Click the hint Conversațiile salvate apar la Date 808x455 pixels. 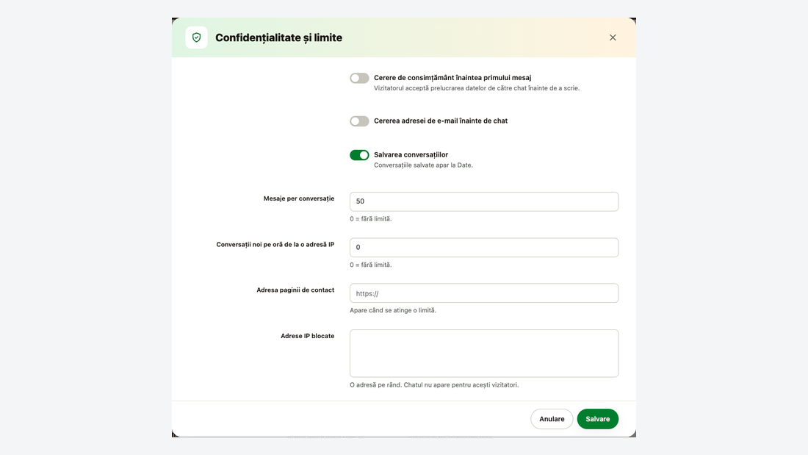coord(423,165)
